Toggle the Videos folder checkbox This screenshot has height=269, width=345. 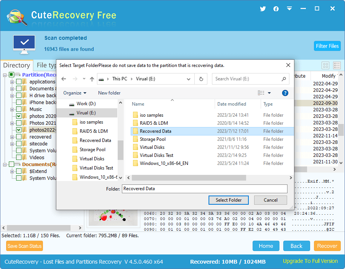[19, 158]
